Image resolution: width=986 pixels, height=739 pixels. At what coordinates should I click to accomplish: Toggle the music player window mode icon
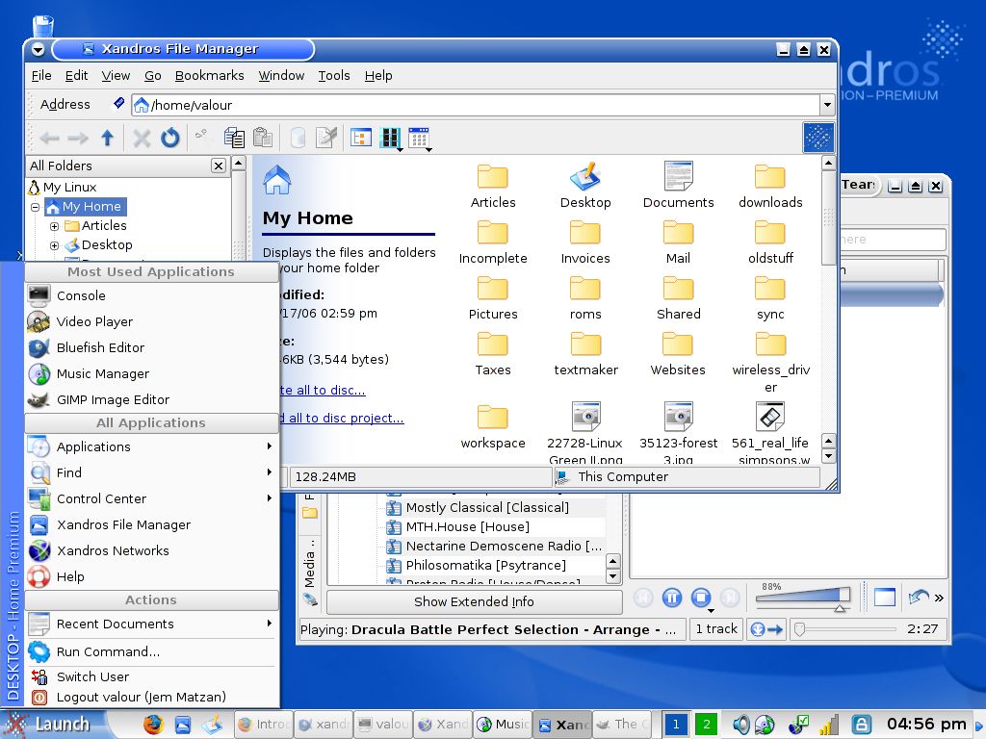point(884,597)
